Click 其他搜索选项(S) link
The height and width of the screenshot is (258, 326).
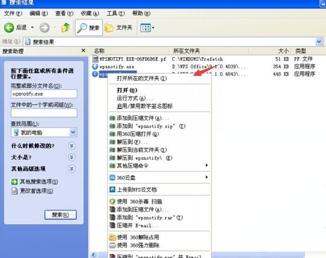coord(39,182)
